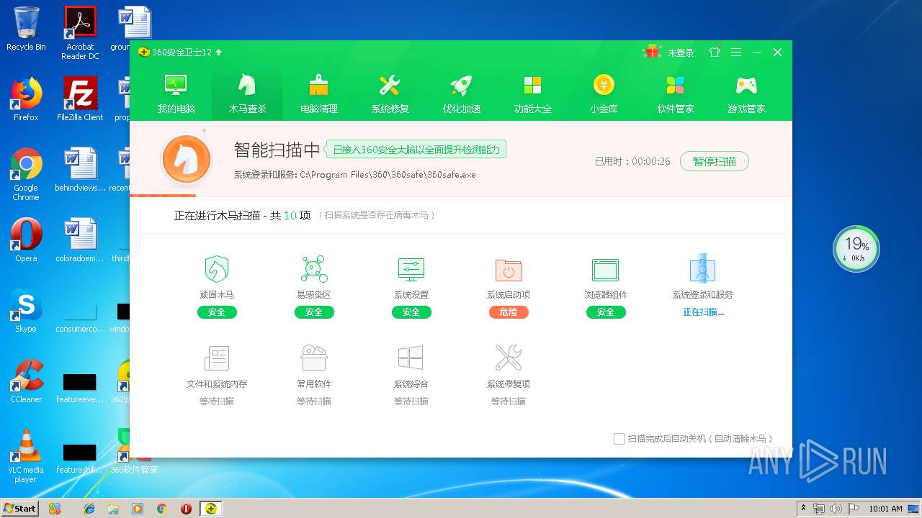
Task: Enable auto shutdown after scan checkbox
Action: click(x=619, y=438)
